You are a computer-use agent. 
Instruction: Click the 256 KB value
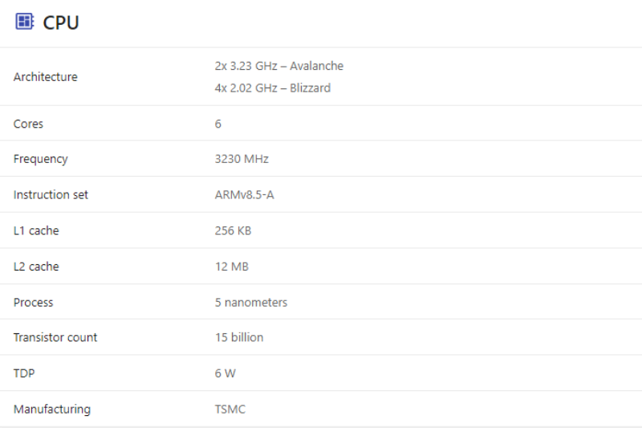pos(233,230)
